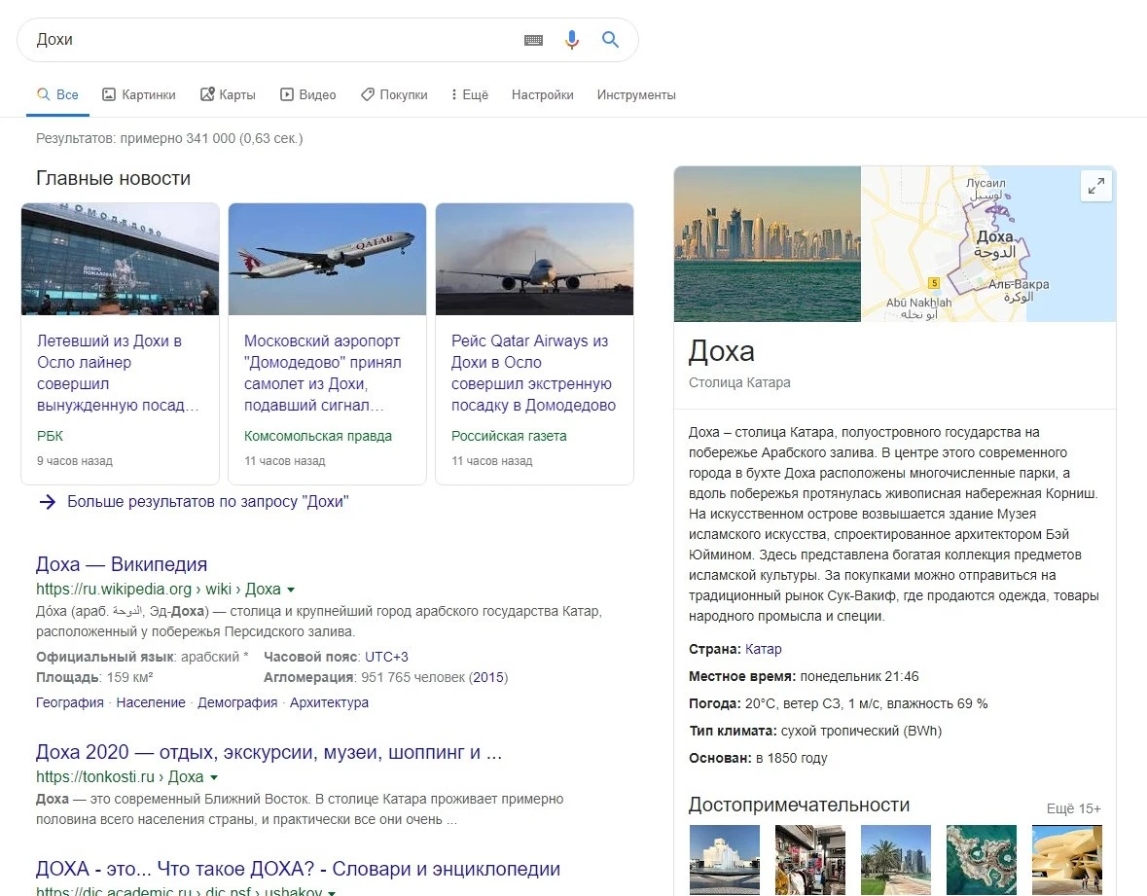Image resolution: width=1147 pixels, height=896 pixels.
Task: Click the UTC+3 link
Action: coord(386,657)
